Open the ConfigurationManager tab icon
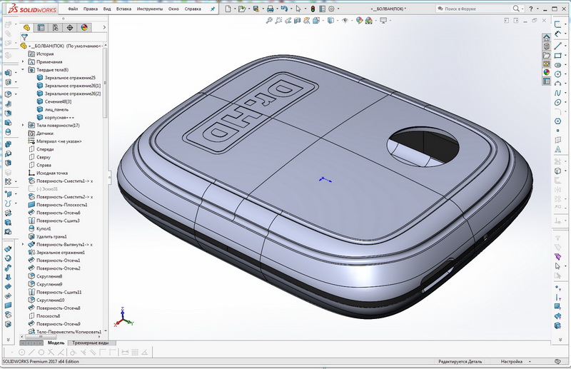The image size is (571, 369). (56, 27)
